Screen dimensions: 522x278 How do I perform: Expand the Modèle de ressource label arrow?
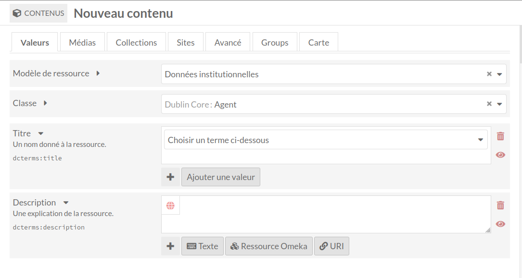pos(98,73)
